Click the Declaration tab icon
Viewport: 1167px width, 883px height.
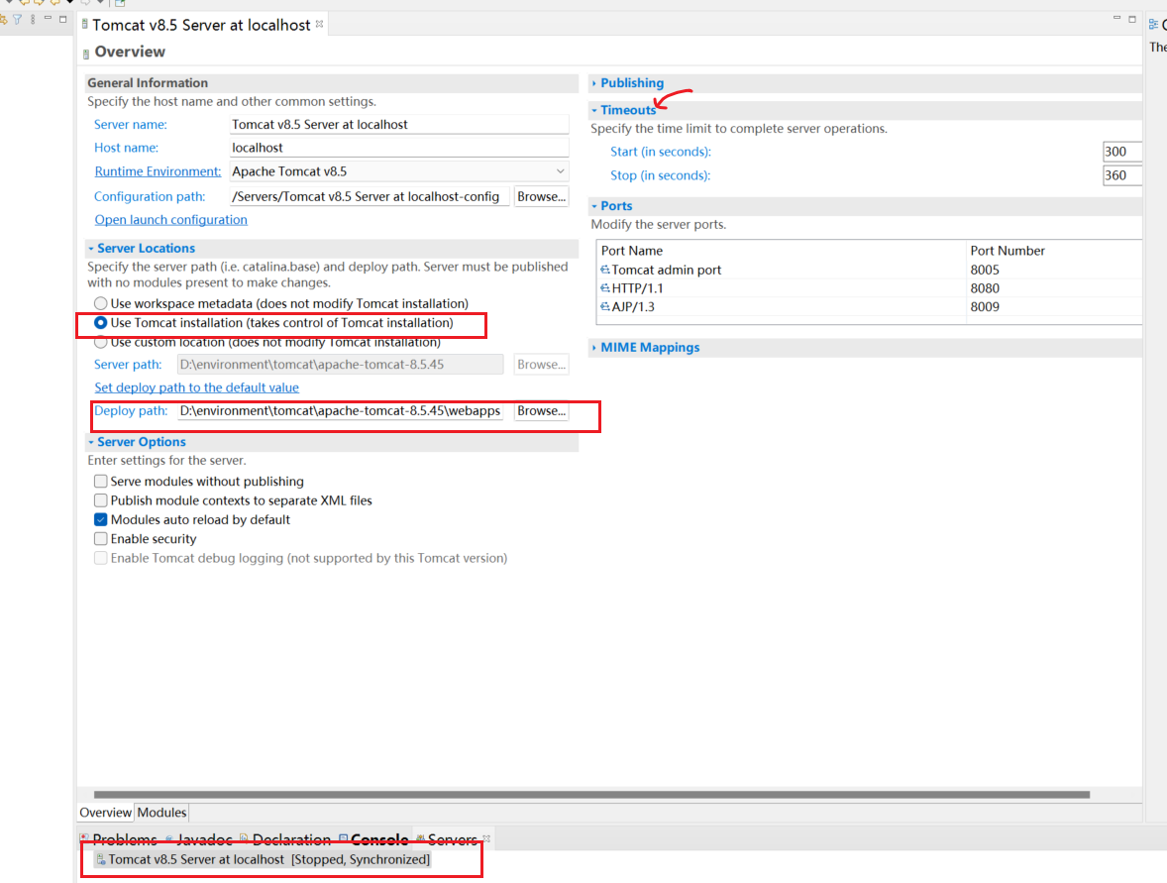(244, 839)
